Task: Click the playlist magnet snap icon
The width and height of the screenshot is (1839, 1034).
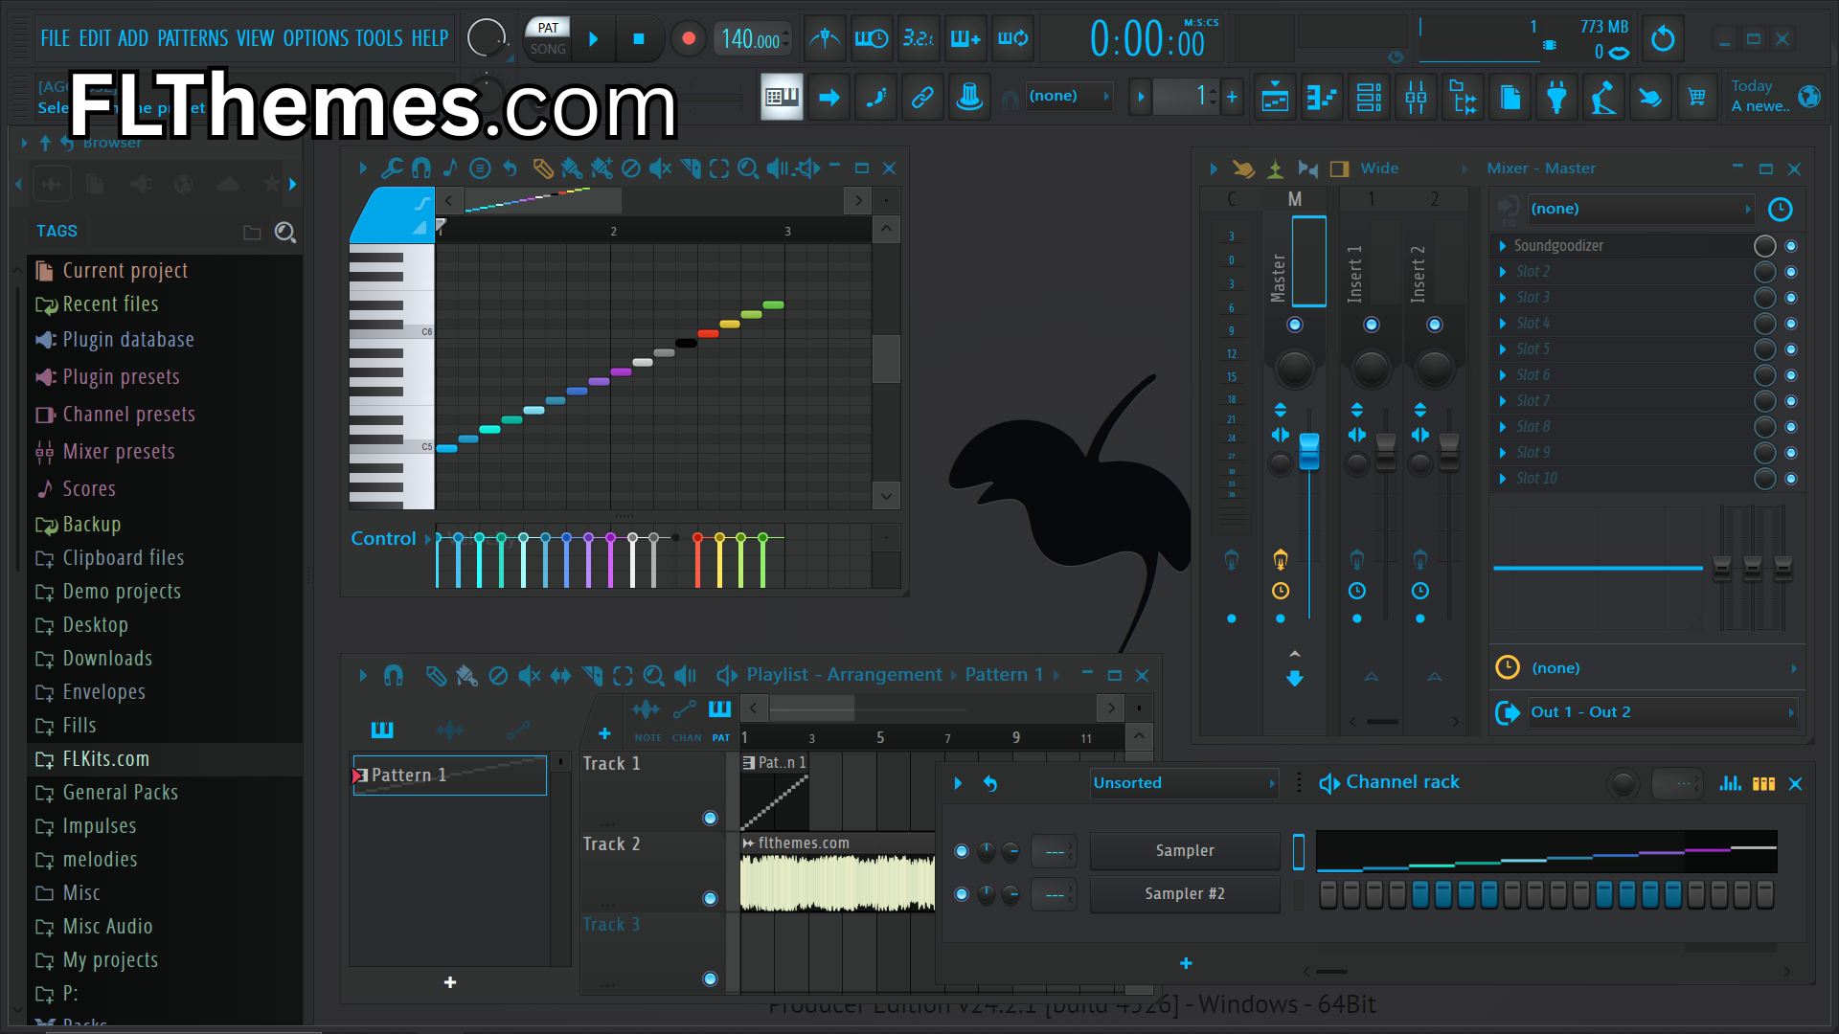Action: coord(393,676)
